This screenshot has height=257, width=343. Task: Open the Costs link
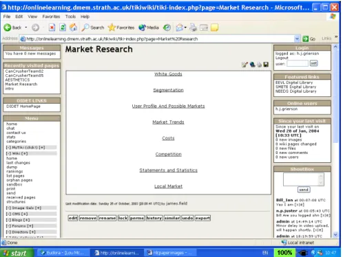point(168,138)
